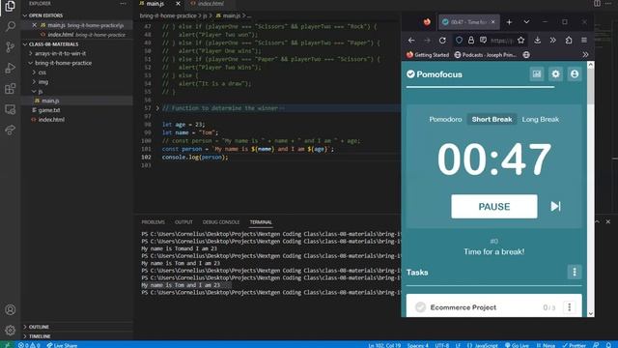
Task: Open Pomofocus settings gear
Action: (x=556, y=73)
